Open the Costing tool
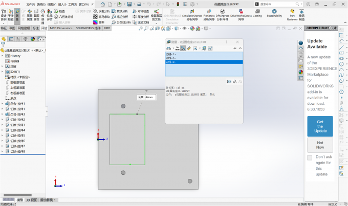Viewport: 348px width, 206px height. (x=257, y=13)
